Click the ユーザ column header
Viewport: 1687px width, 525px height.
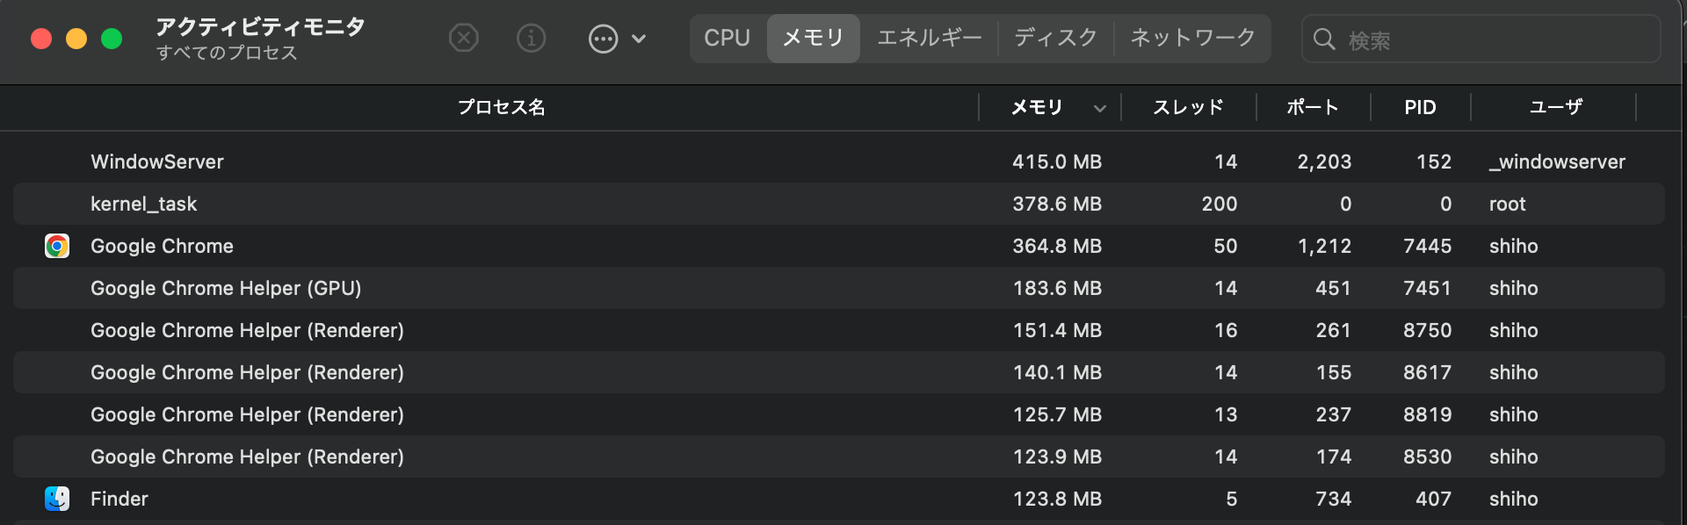click(1555, 107)
